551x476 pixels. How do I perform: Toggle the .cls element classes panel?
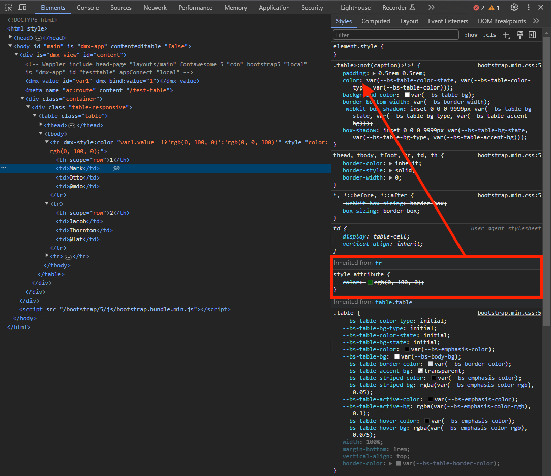tap(490, 35)
